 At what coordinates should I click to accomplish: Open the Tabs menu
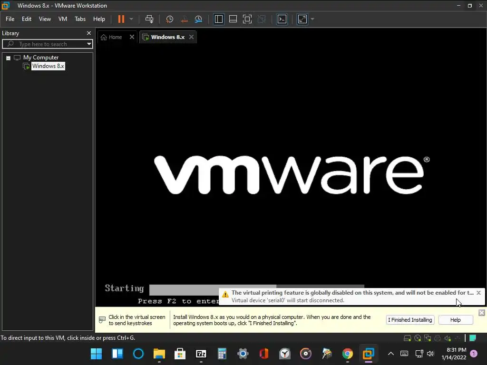point(80,19)
